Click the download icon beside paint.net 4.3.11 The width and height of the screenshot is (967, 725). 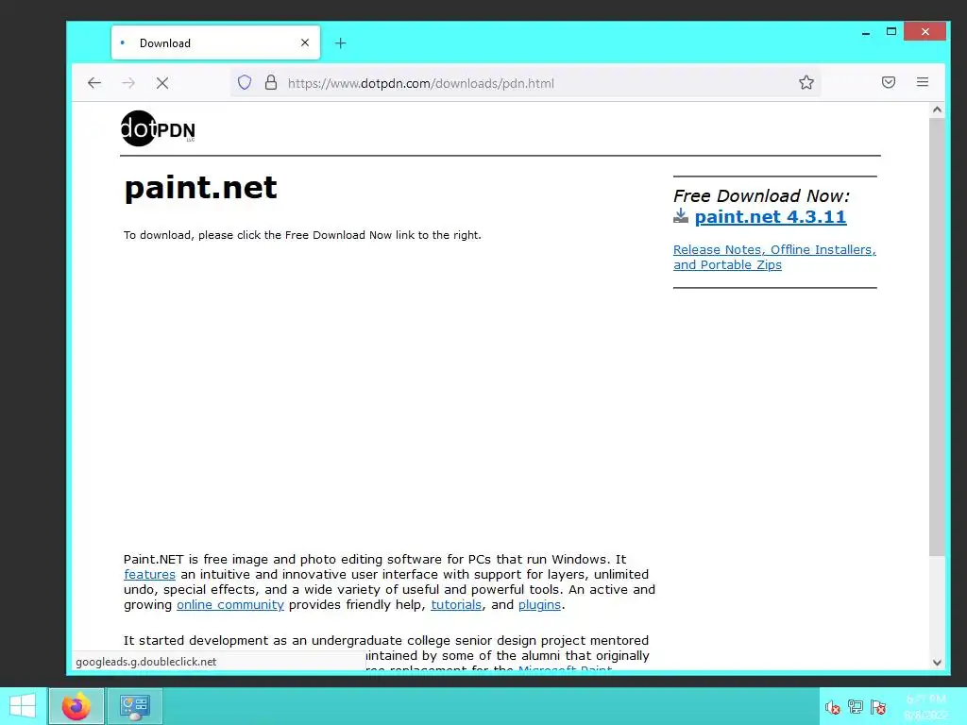[x=681, y=216]
